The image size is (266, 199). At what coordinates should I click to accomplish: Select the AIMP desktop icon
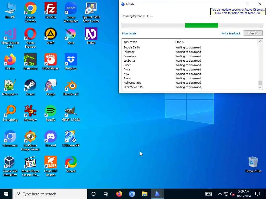pos(51,36)
